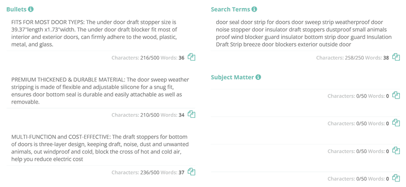406x187 pixels.
Task: Click the Bullets section heading
Action: (16, 10)
